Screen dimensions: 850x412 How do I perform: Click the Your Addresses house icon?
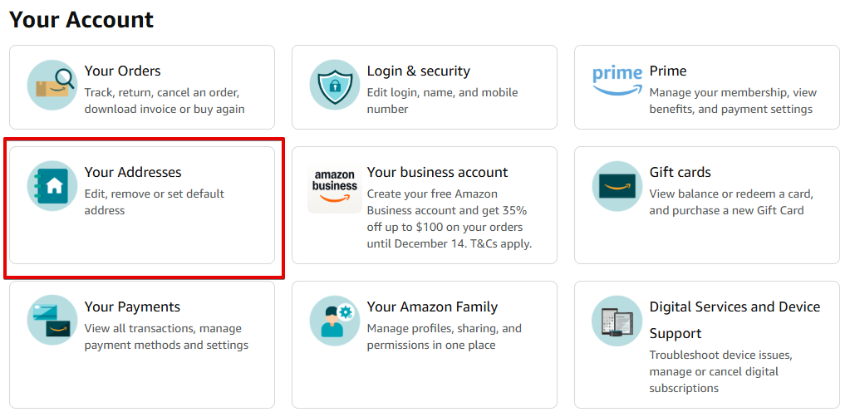click(52, 186)
